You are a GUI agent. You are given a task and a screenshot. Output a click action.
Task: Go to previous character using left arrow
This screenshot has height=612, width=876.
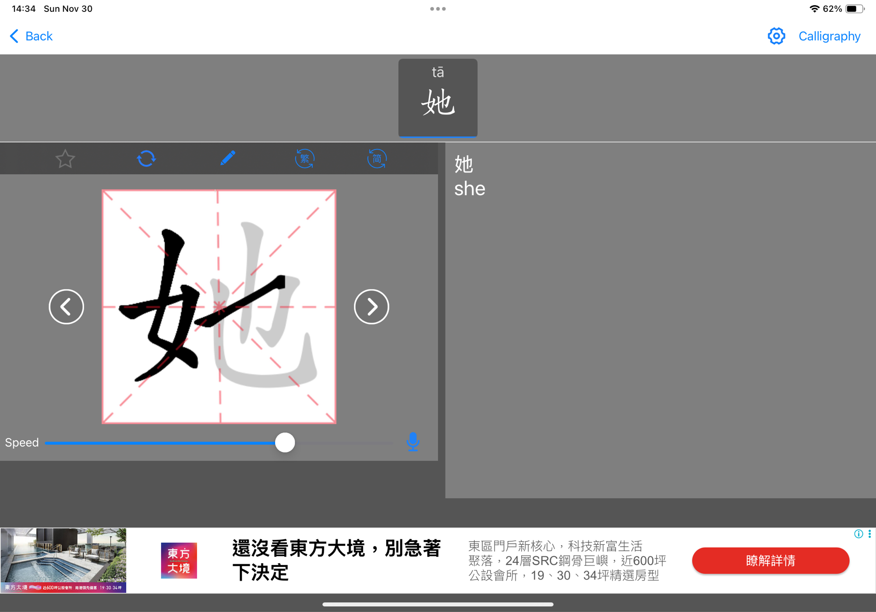[x=66, y=307]
